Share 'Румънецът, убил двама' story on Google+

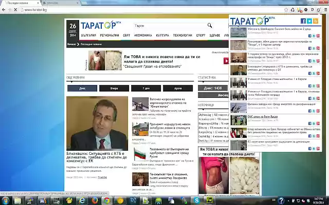(x=318, y=48)
